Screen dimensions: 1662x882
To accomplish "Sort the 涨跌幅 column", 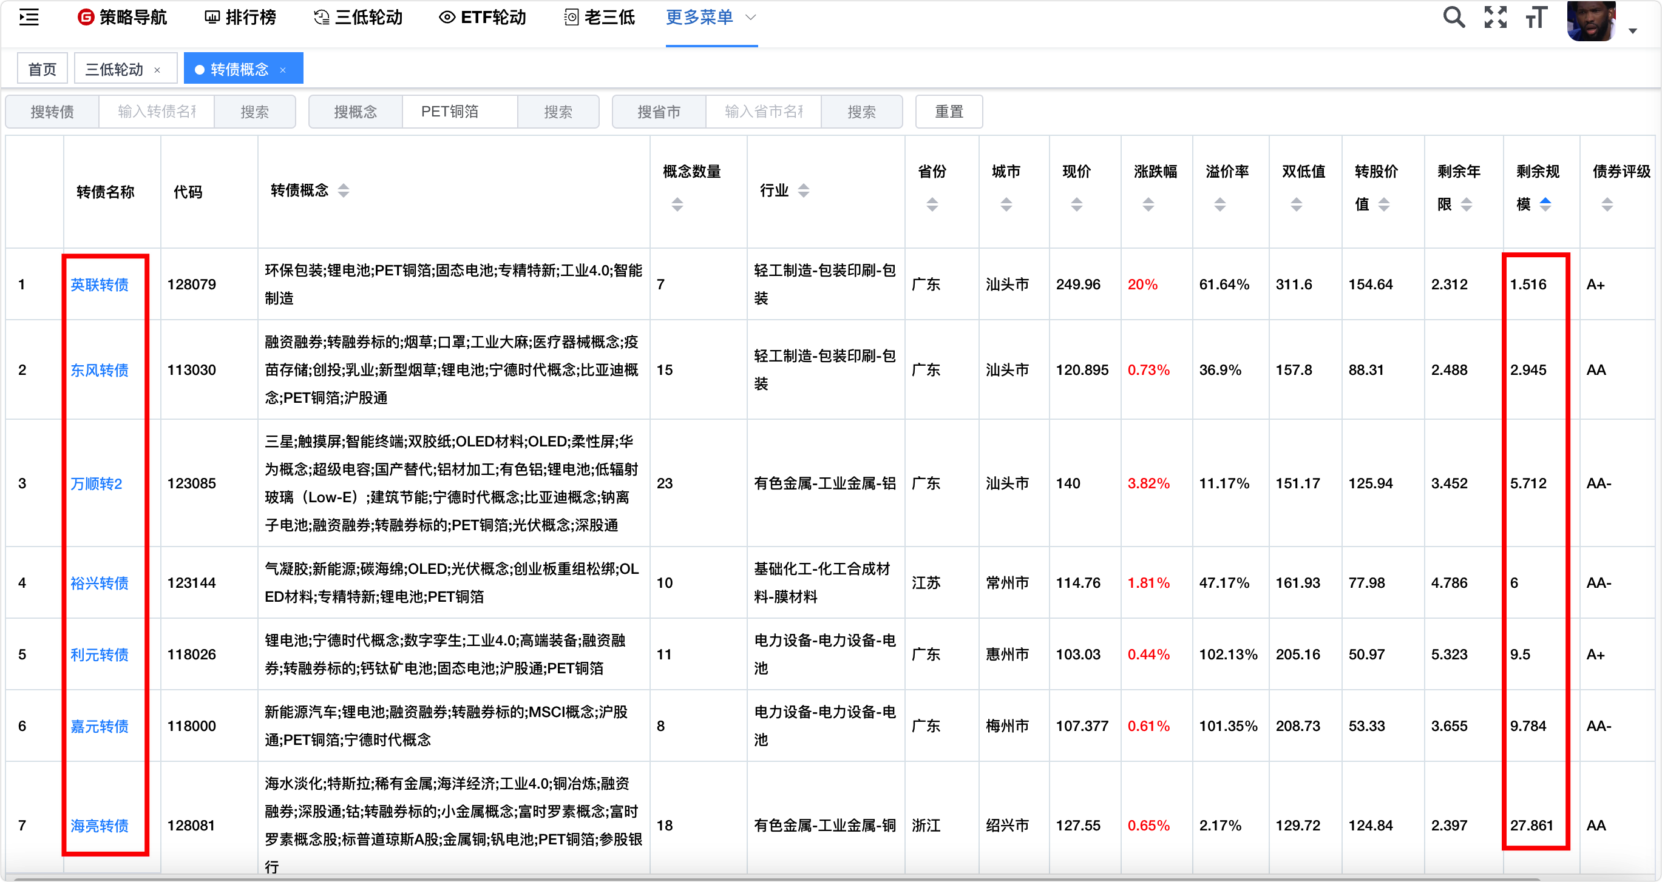I will (1148, 204).
